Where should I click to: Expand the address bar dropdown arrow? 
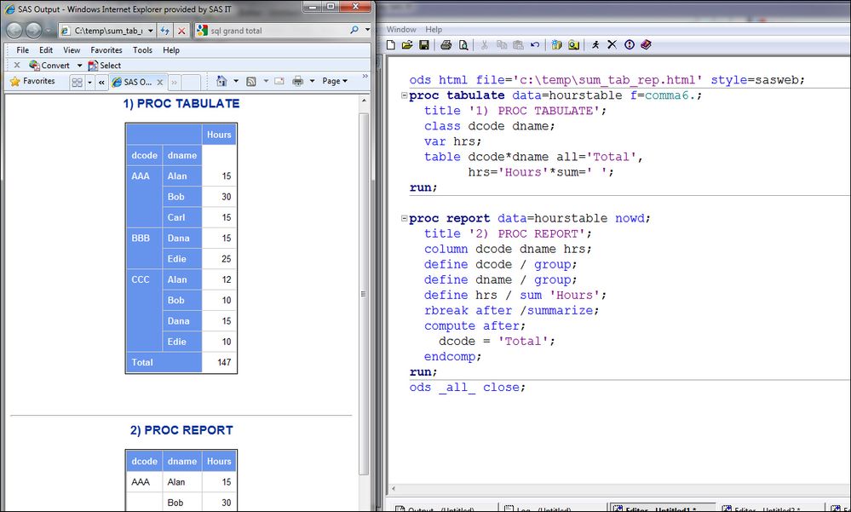pos(150,31)
